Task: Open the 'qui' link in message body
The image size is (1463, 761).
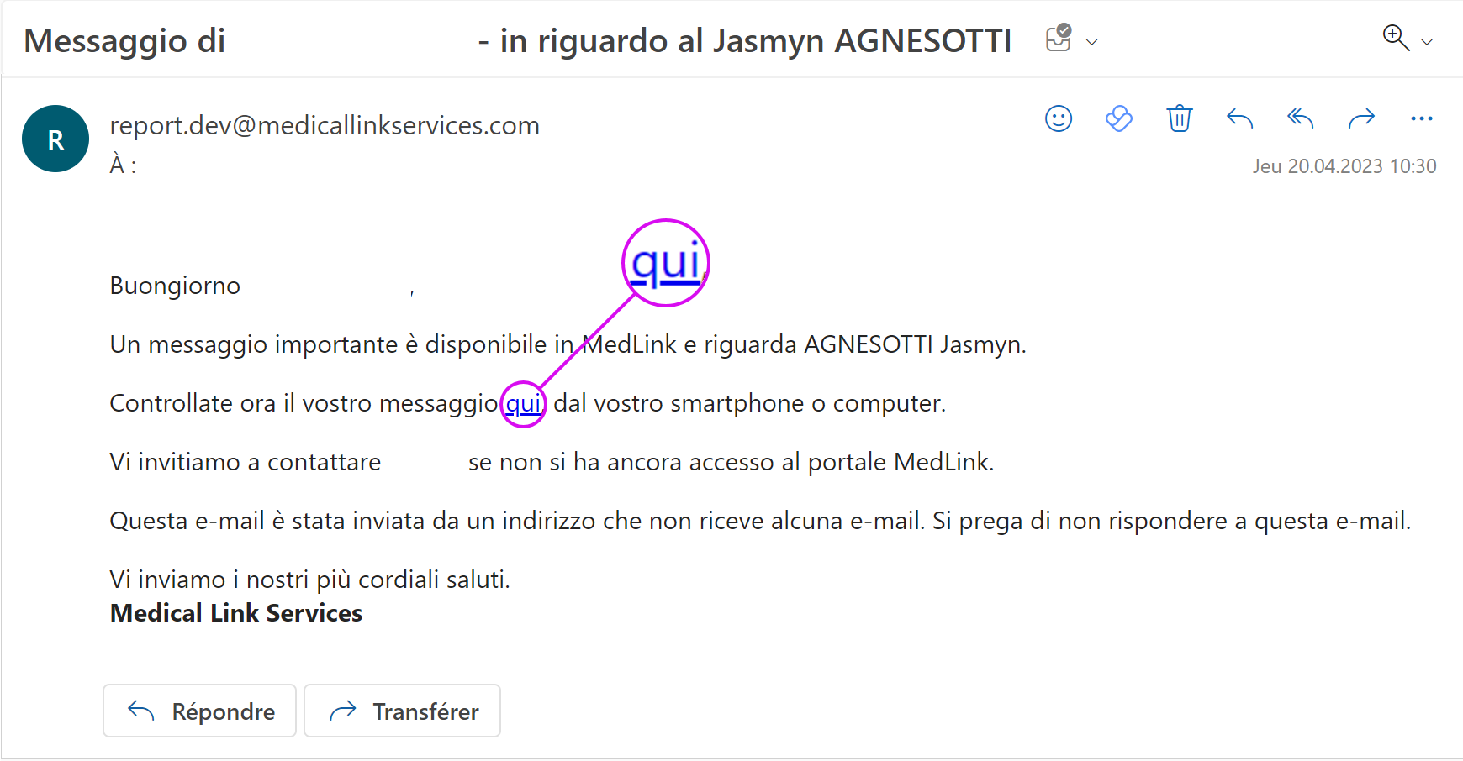Action: tap(523, 404)
